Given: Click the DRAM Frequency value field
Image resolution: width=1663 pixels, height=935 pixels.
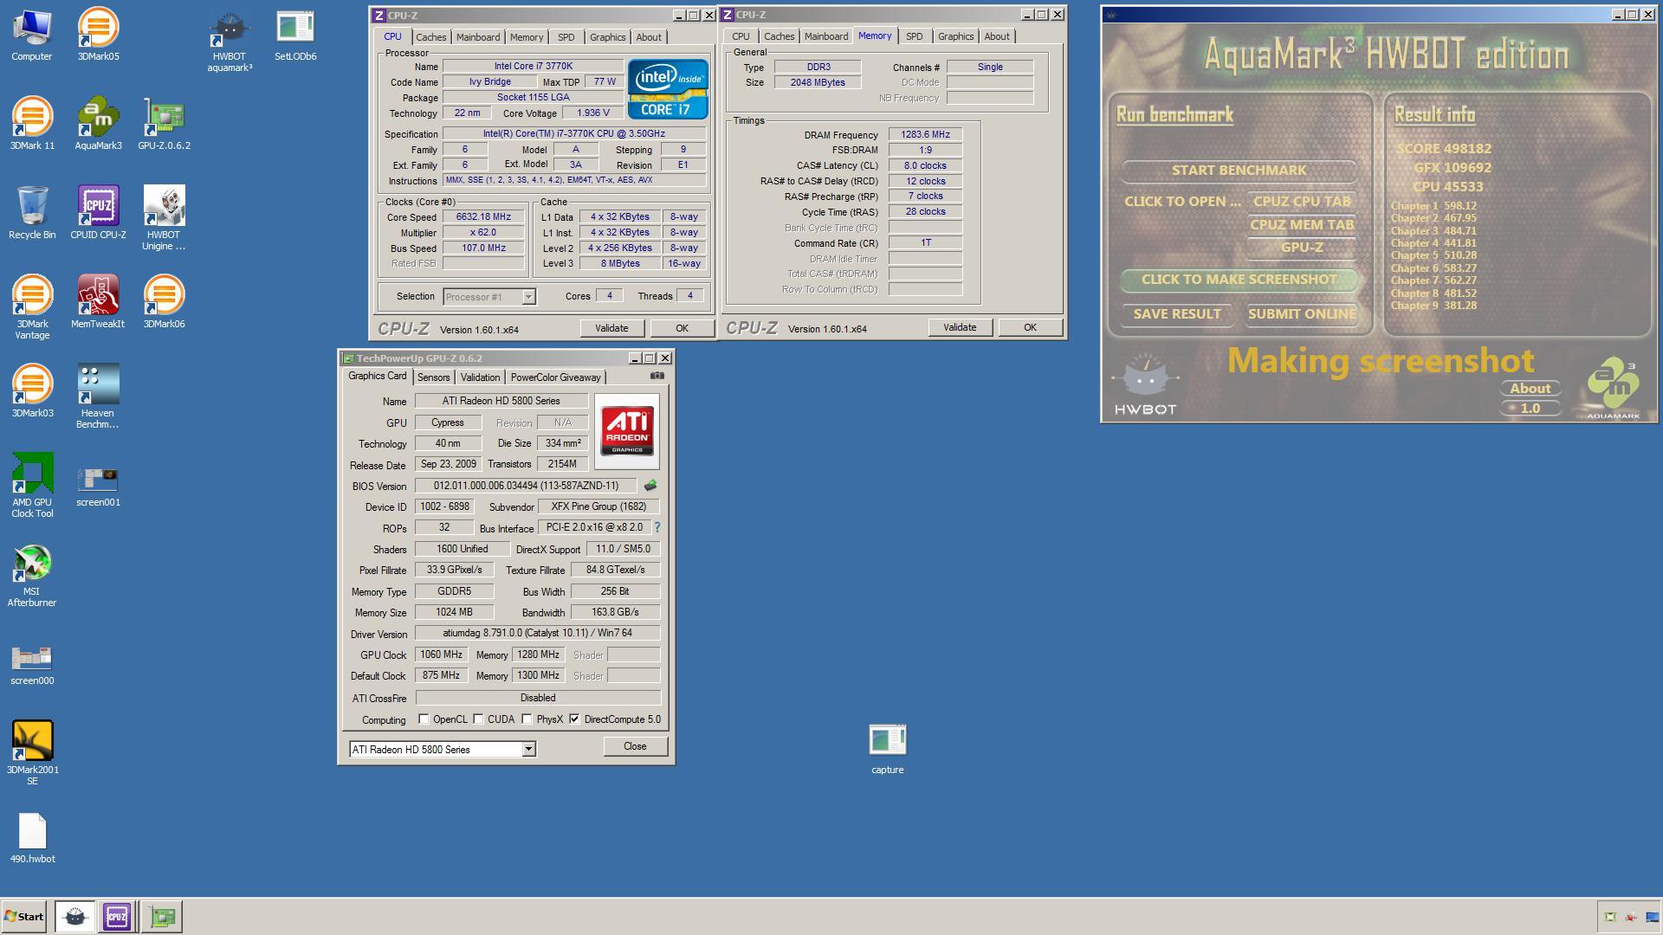Looking at the screenshot, I should click(925, 135).
